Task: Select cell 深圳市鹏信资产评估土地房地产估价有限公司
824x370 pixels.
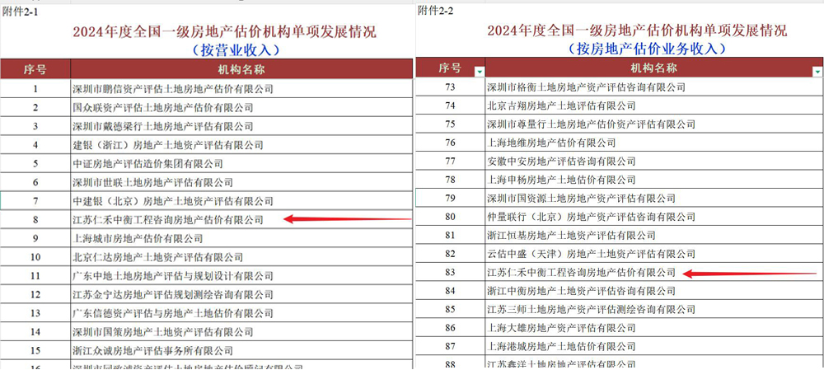Action: pyautogui.click(x=173, y=89)
